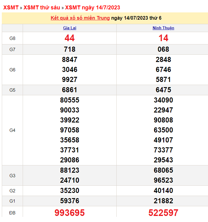Select Ninh Thuận G5 number 6475
The image size is (208, 222).
pos(163,90)
